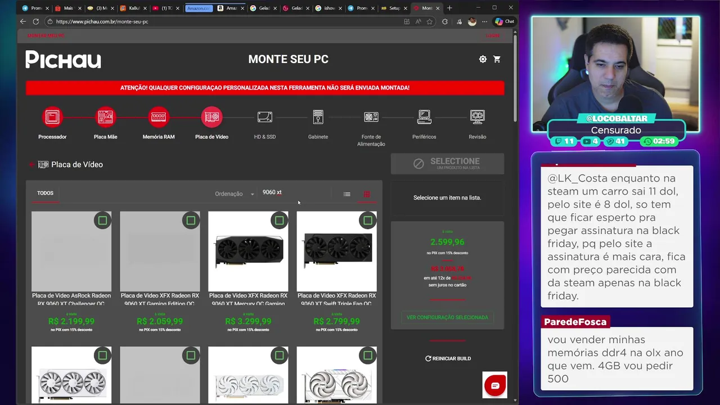Open the Periféricos step icon

[x=424, y=117]
